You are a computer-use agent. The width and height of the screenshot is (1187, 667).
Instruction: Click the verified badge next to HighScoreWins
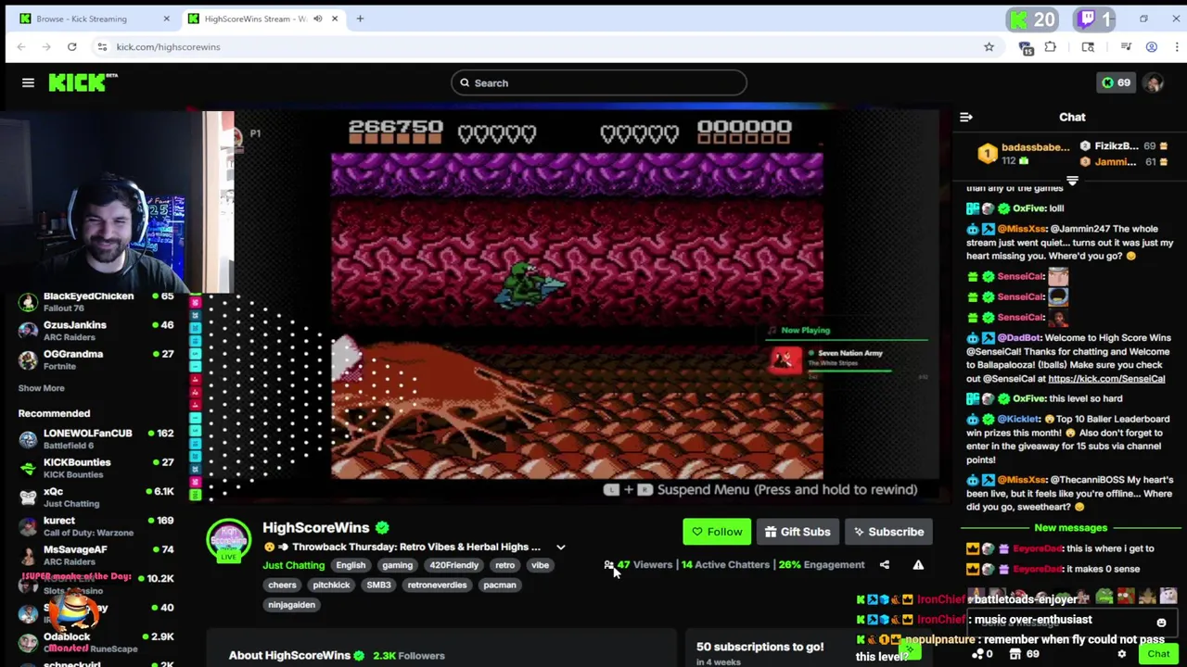coord(382,527)
